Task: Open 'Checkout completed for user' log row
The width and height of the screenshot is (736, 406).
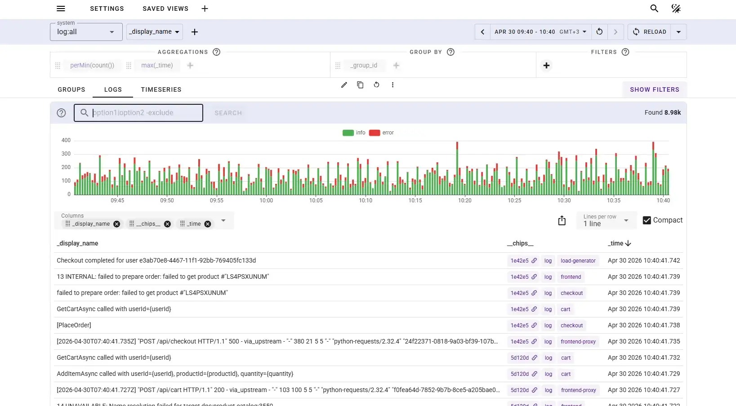Action: (368, 261)
